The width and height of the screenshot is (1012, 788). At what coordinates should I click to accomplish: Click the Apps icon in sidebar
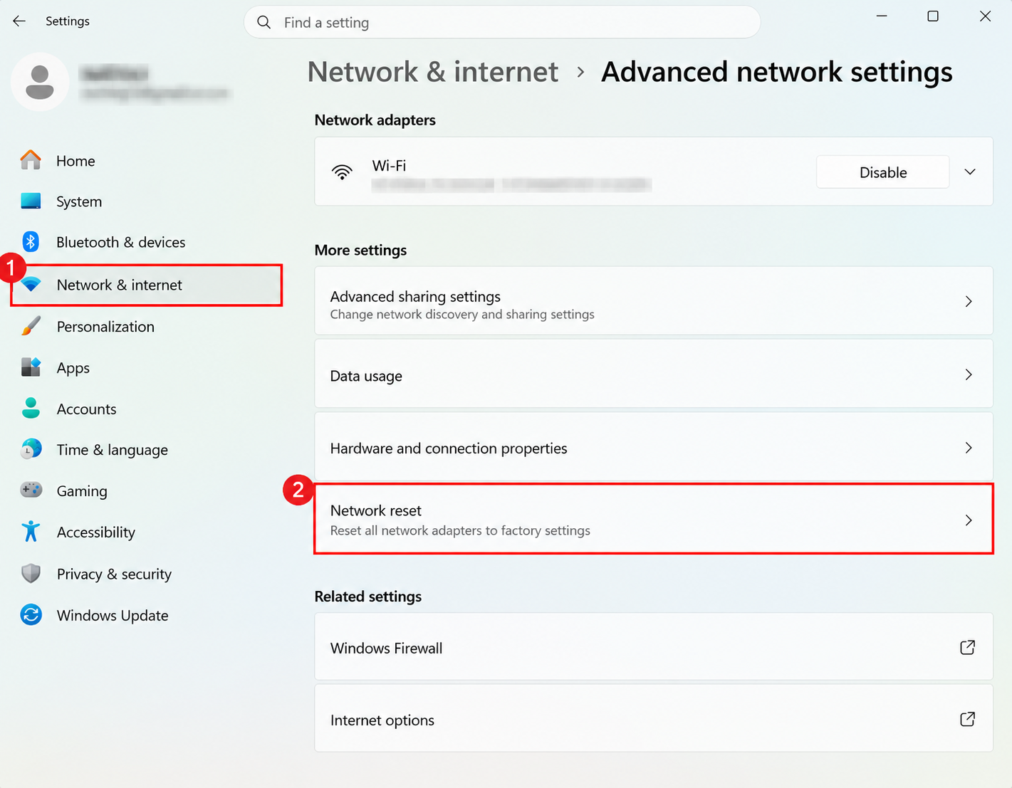[31, 367]
